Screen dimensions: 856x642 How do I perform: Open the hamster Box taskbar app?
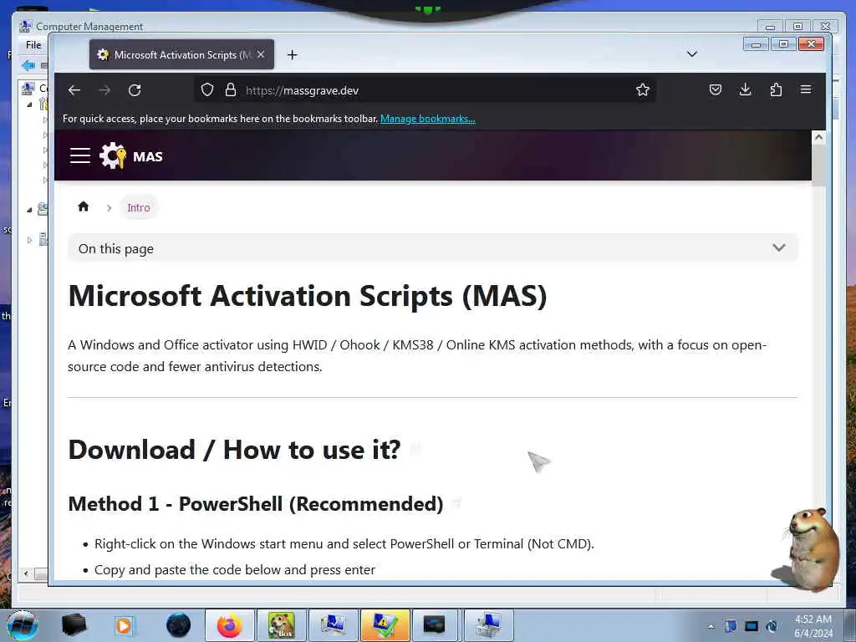(x=281, y=625)
